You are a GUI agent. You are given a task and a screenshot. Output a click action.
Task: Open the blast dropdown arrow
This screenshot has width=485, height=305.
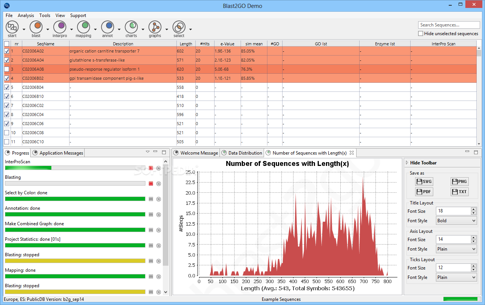click(48, 29)
